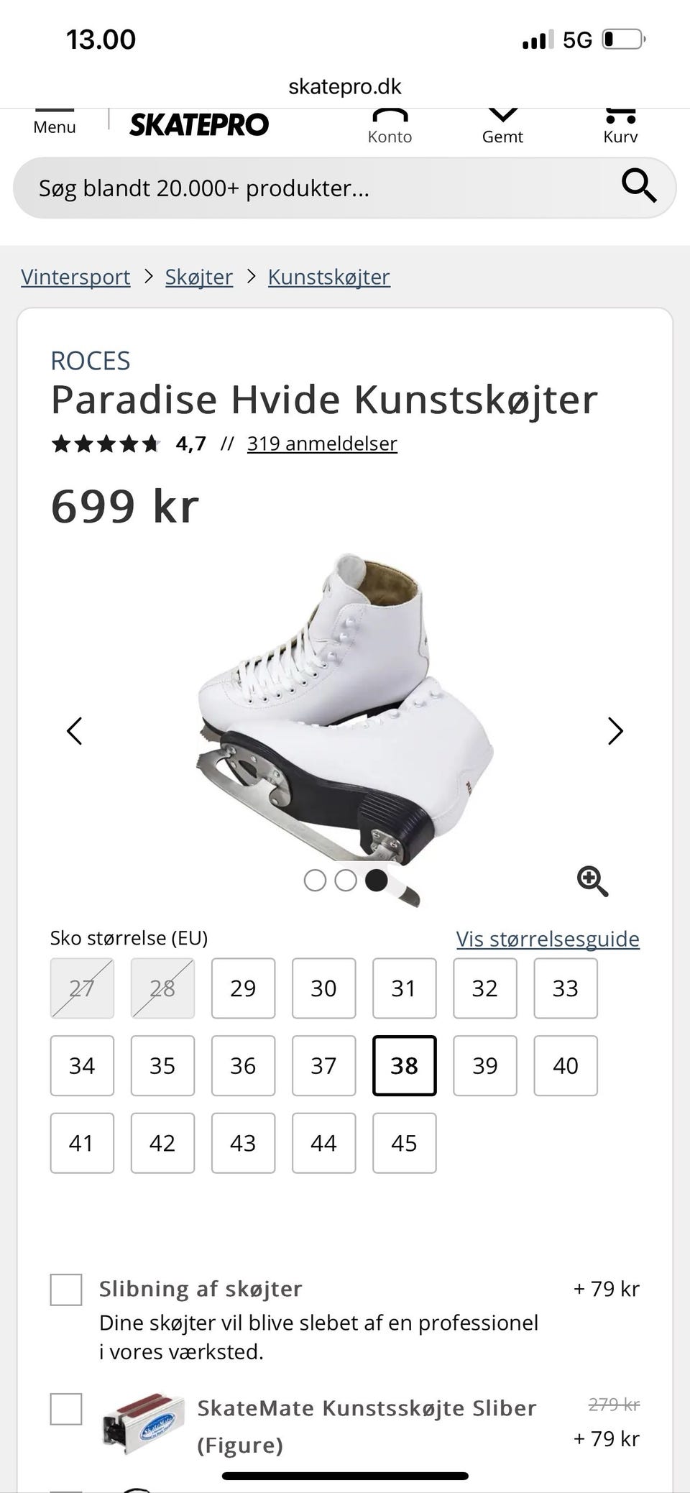Tap the search magnifier icon
Viewport: 690px width, 1493px height.
[x=638, y=187]
